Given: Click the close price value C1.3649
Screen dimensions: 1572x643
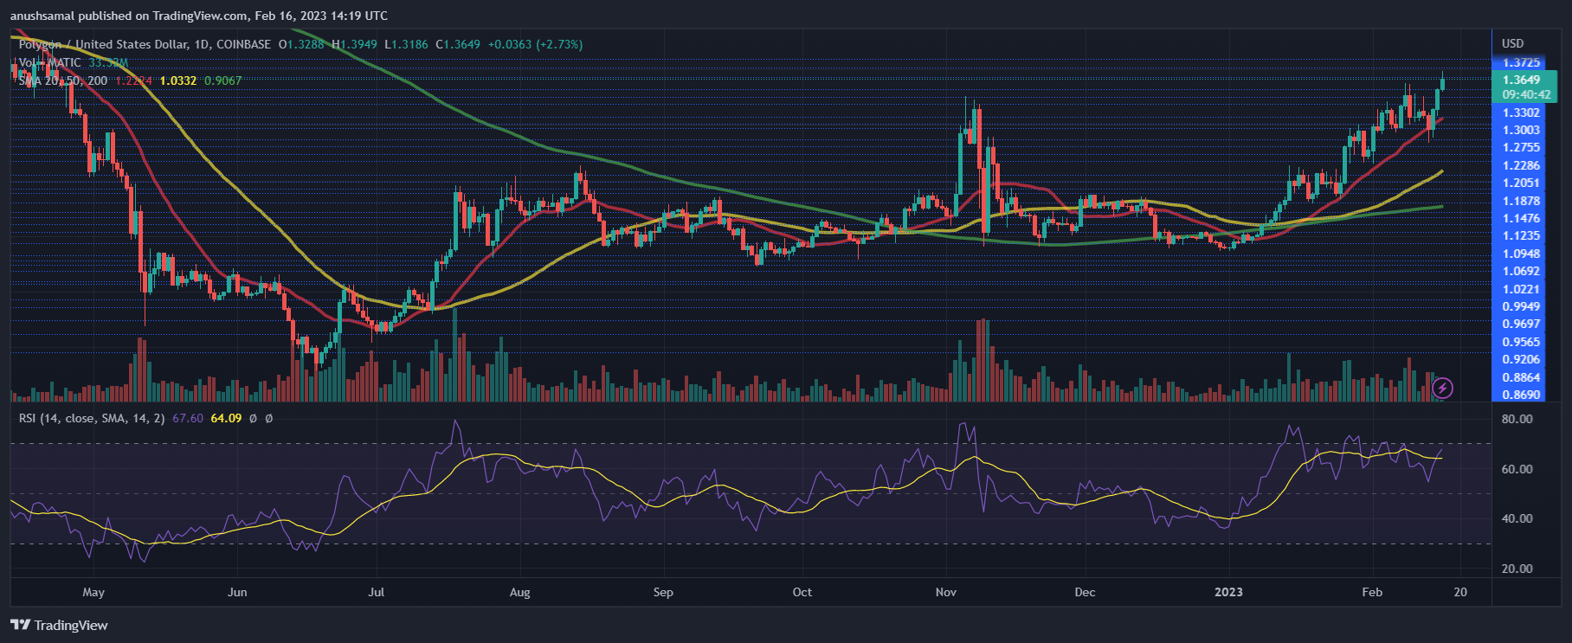Looking at the screenshot, I should 458,44.
